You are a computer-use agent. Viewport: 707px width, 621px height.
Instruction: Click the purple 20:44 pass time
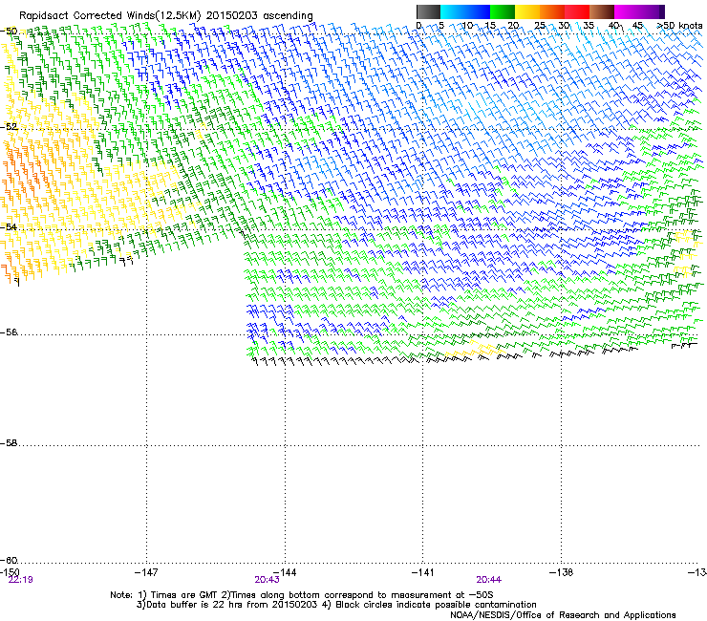pos(489,580)
